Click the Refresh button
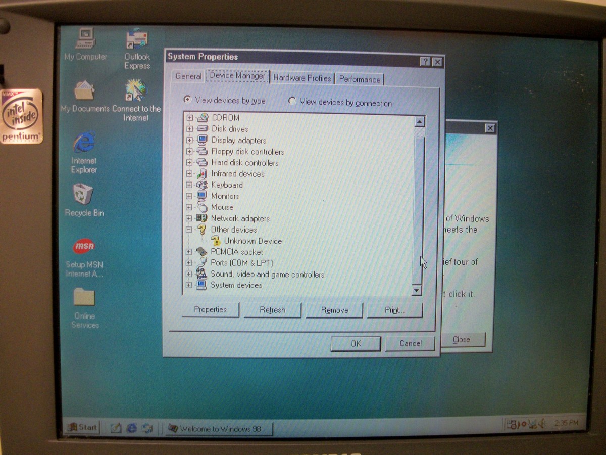Image resolution: width=606 pixels, height=455 pixels. coord(272,310)
